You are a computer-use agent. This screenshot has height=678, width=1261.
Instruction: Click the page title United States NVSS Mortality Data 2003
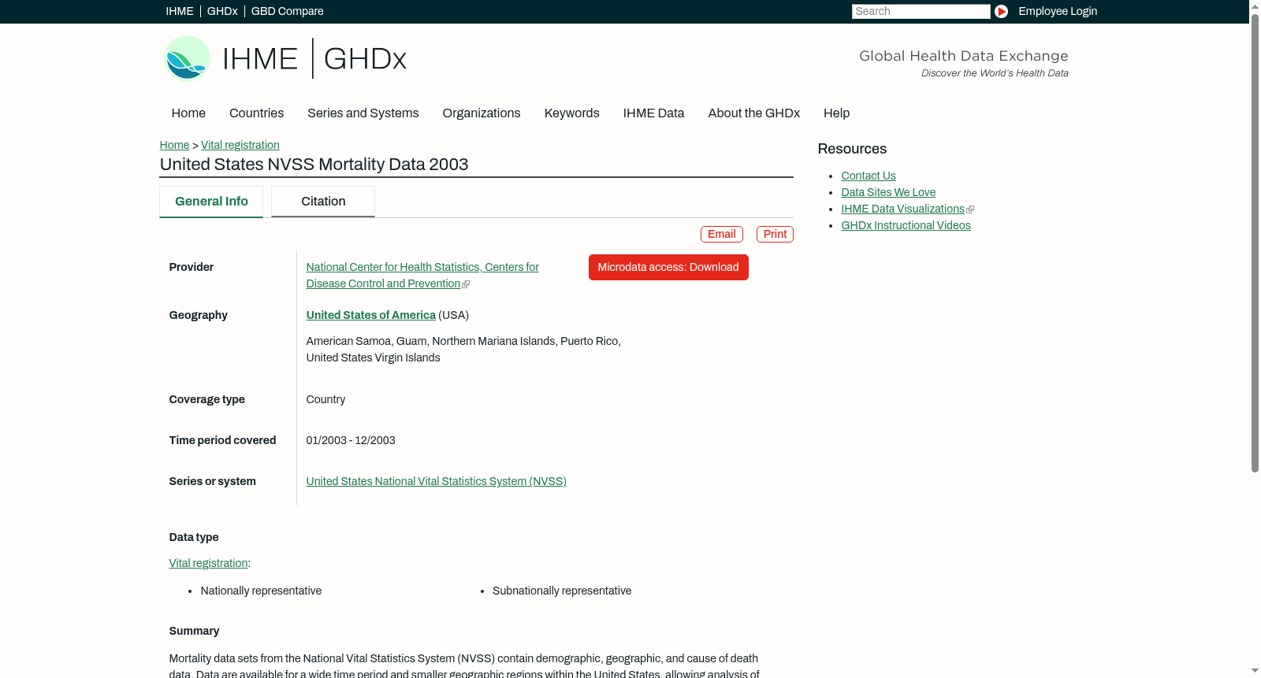click(314, 165)
